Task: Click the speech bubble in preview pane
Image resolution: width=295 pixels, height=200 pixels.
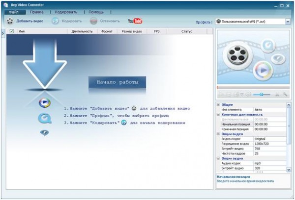Action: click(x=278, y=59)
